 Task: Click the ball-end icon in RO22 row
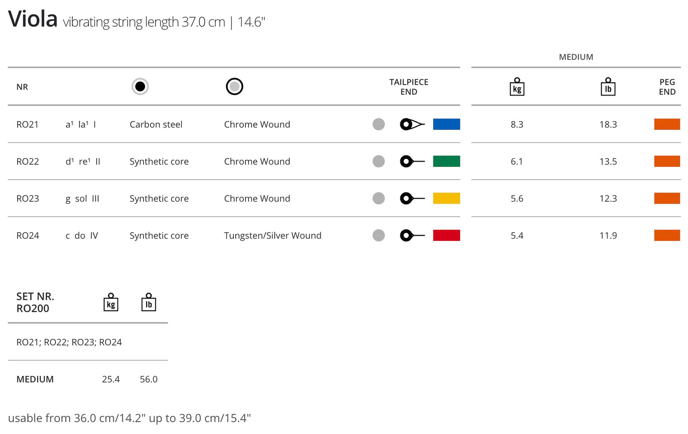pyautogui.click(x=412, y=162)
